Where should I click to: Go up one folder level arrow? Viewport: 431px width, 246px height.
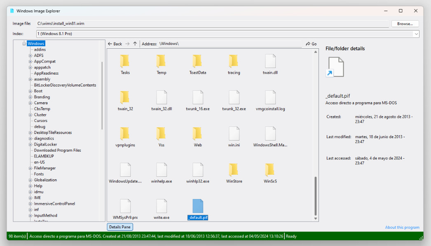click(x=135, y=44)
